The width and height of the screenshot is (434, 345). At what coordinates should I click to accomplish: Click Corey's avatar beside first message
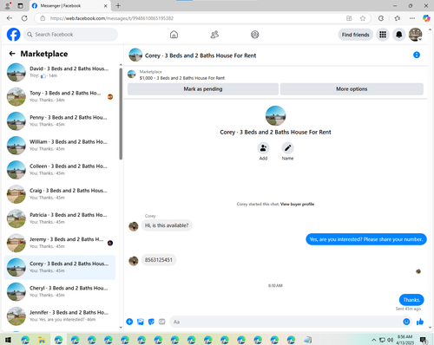click(x=134, y=226)
